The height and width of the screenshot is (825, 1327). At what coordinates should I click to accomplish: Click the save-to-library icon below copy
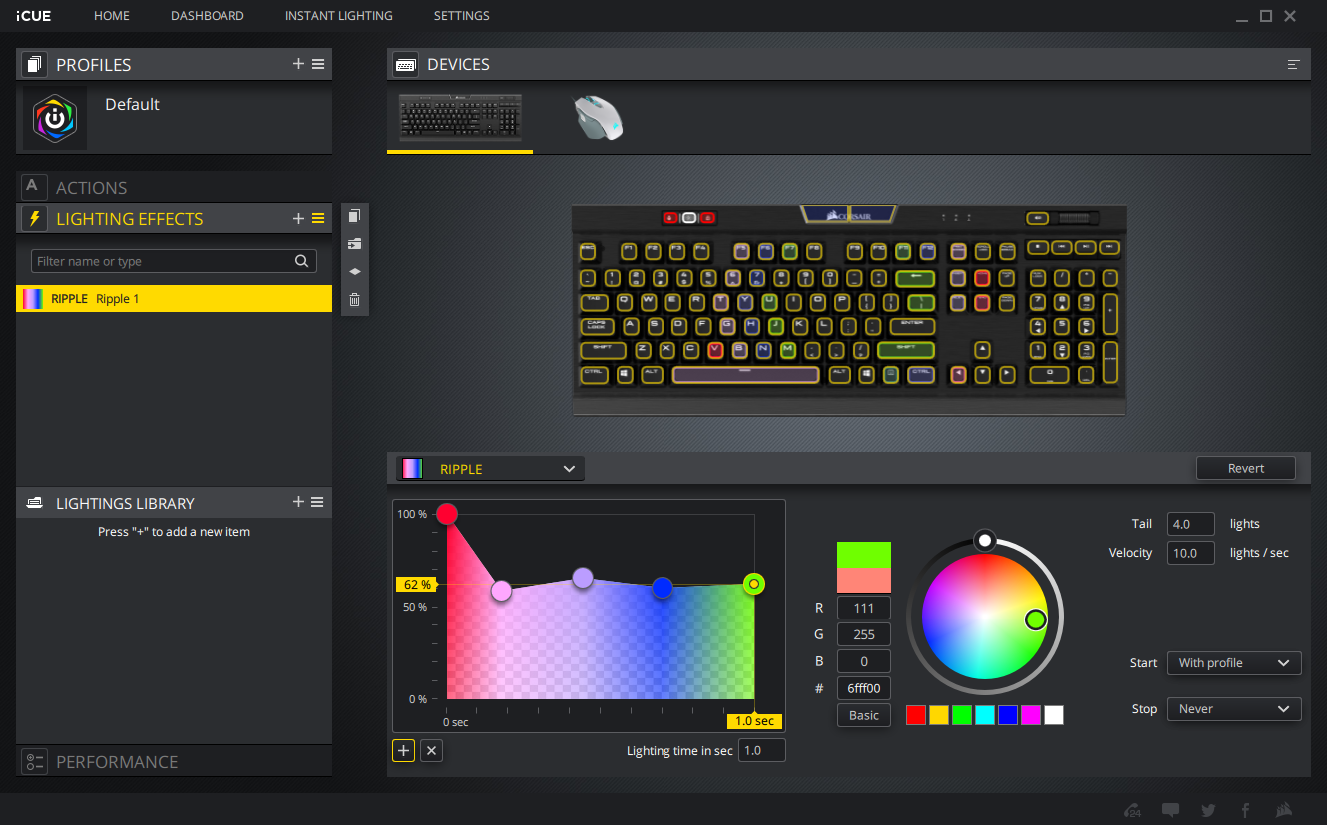[354, 243]
